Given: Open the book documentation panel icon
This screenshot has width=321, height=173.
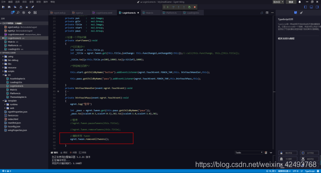Looking at the screenshot, I should click(x=296, y=12).
